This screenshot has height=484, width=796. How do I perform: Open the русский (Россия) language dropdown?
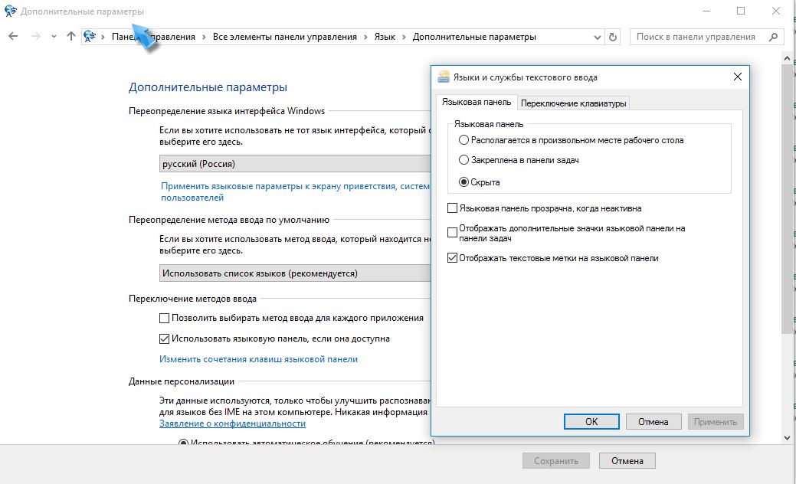[x=295, y=164]
